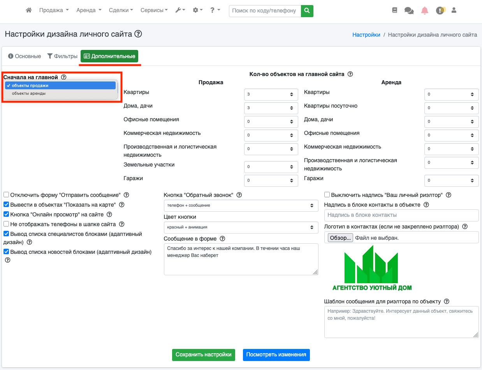The height and width of the screenshot is (370, 482).
Task: Click the home icon in navbar
Action: [x=28, y=11]
